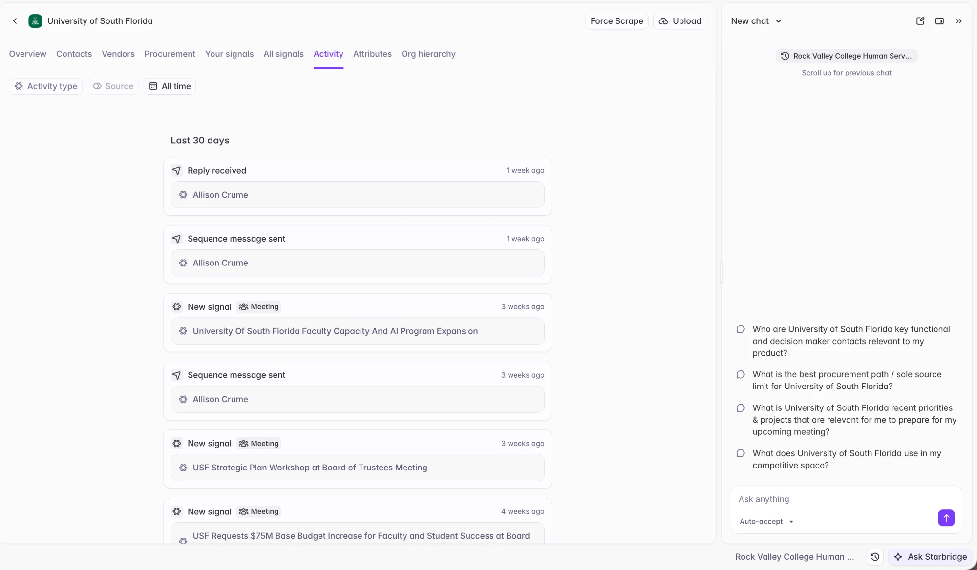Open the Activity type filter dropdown
977x570 pixels.
(45, 86)
